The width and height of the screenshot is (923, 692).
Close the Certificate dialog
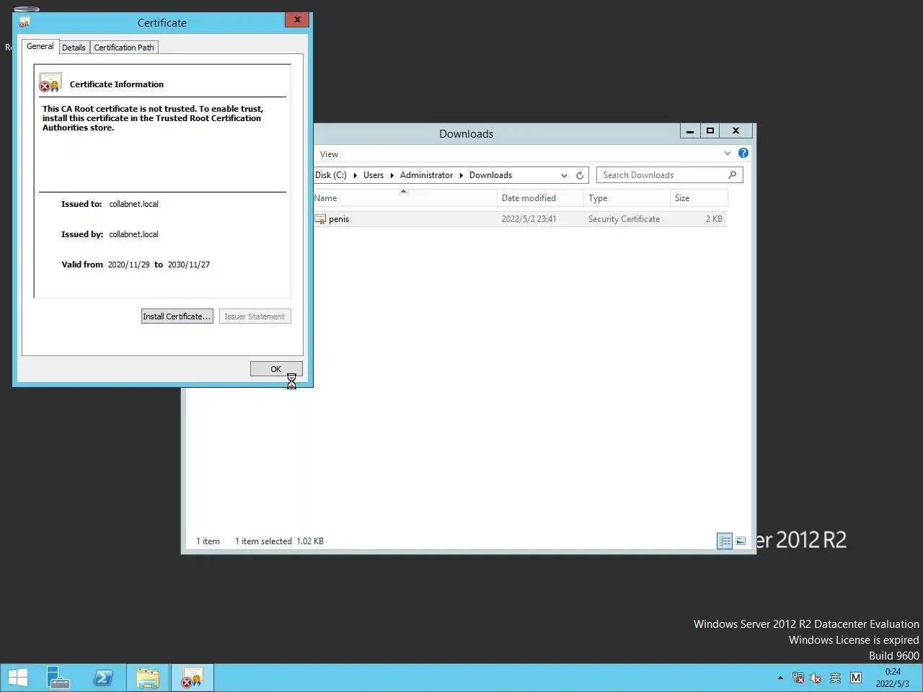tap(297, 19)
